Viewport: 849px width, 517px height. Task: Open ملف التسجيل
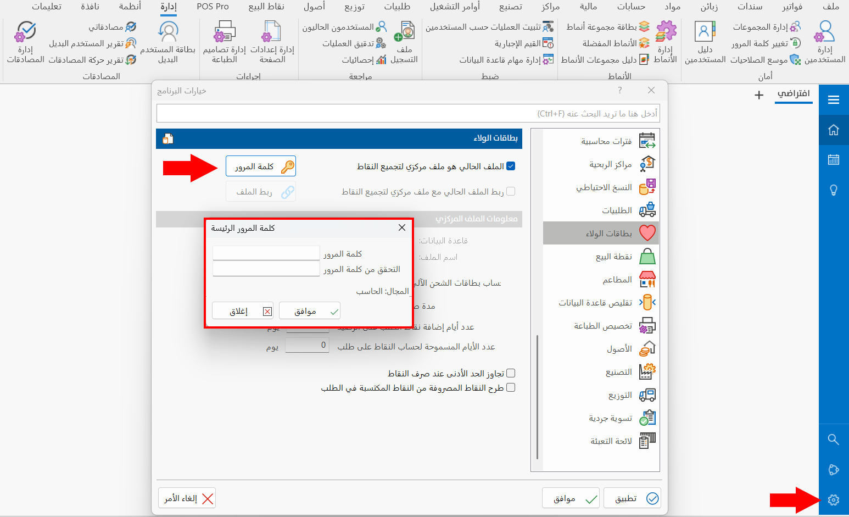(x=405, y=41)
